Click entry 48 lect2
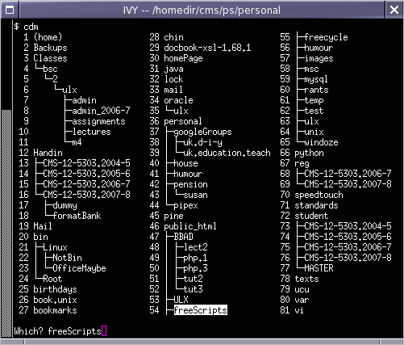404x345 pixels. 195,247
